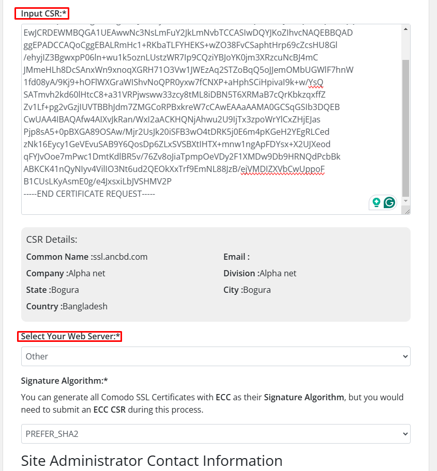Viewport: 437px width, 471px height.
Task: Click the 'Select Your Web Server:*' label
Action: [x=70, y=337]
